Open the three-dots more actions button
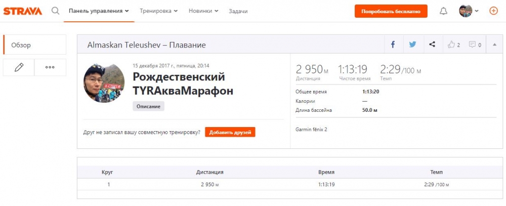This screenshot has height=206, width=506. (50, 67)
